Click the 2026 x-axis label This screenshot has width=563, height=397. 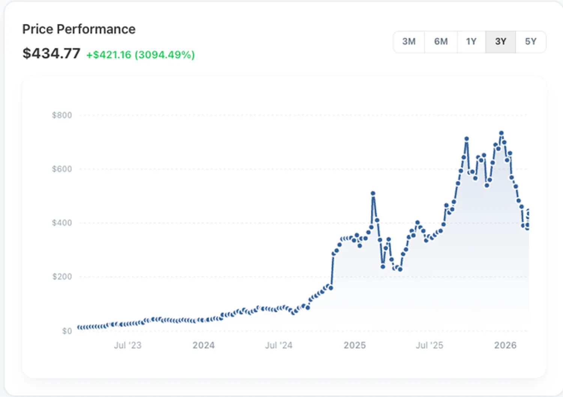(x=505, y=345)
